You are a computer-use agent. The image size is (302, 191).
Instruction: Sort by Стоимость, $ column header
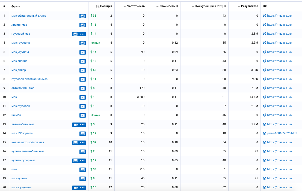167,6
